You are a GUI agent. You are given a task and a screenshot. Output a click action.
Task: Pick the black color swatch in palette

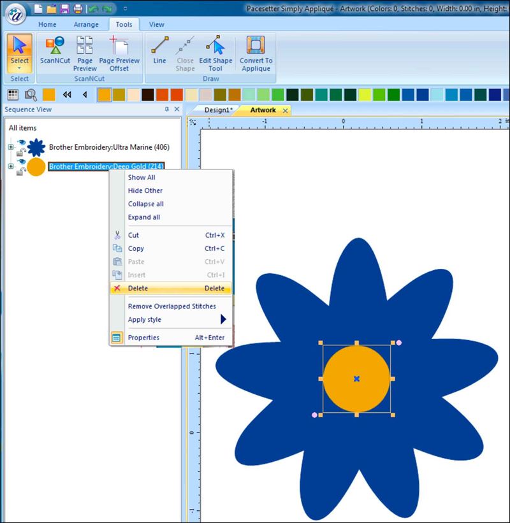tap(148, 95)
